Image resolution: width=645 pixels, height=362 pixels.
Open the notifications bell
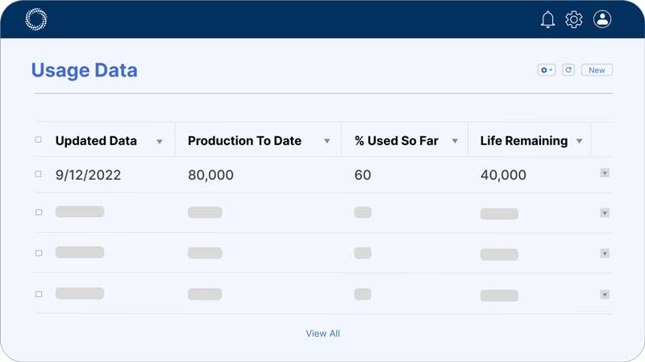click(x=547, y=19)
